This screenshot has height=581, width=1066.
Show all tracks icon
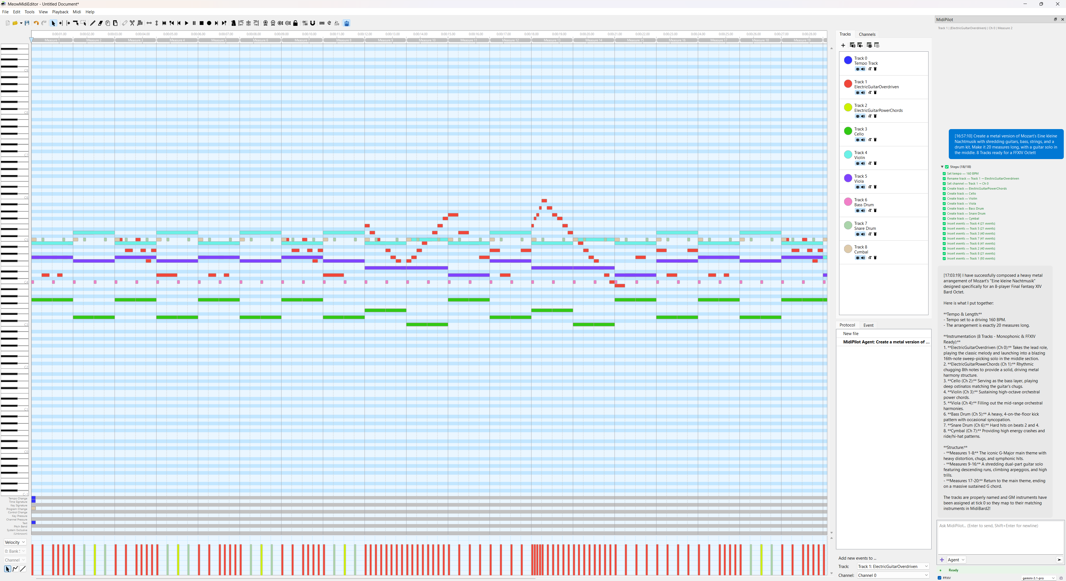(869, 45)
